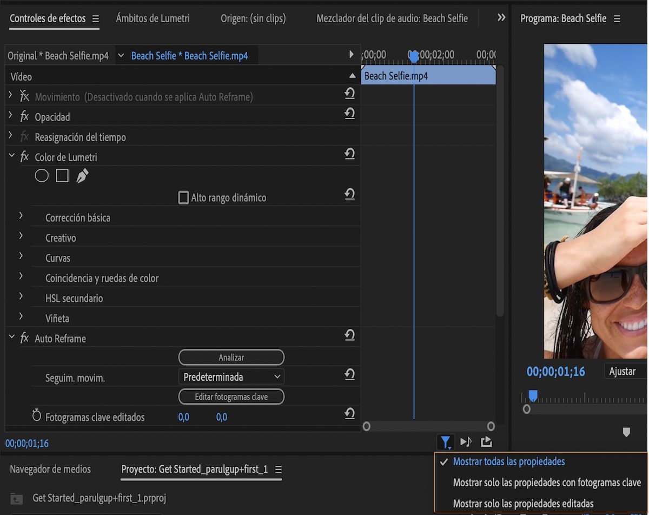This screenshot has height=515, width=649.
Task: Open the Ajustar zoom level dropdown
Action: point(625,372)
